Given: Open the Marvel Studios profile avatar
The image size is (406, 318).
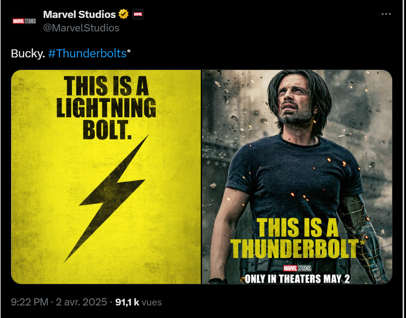Looking at the screenshot, I should pyautogui.click(x=24, y=21).
